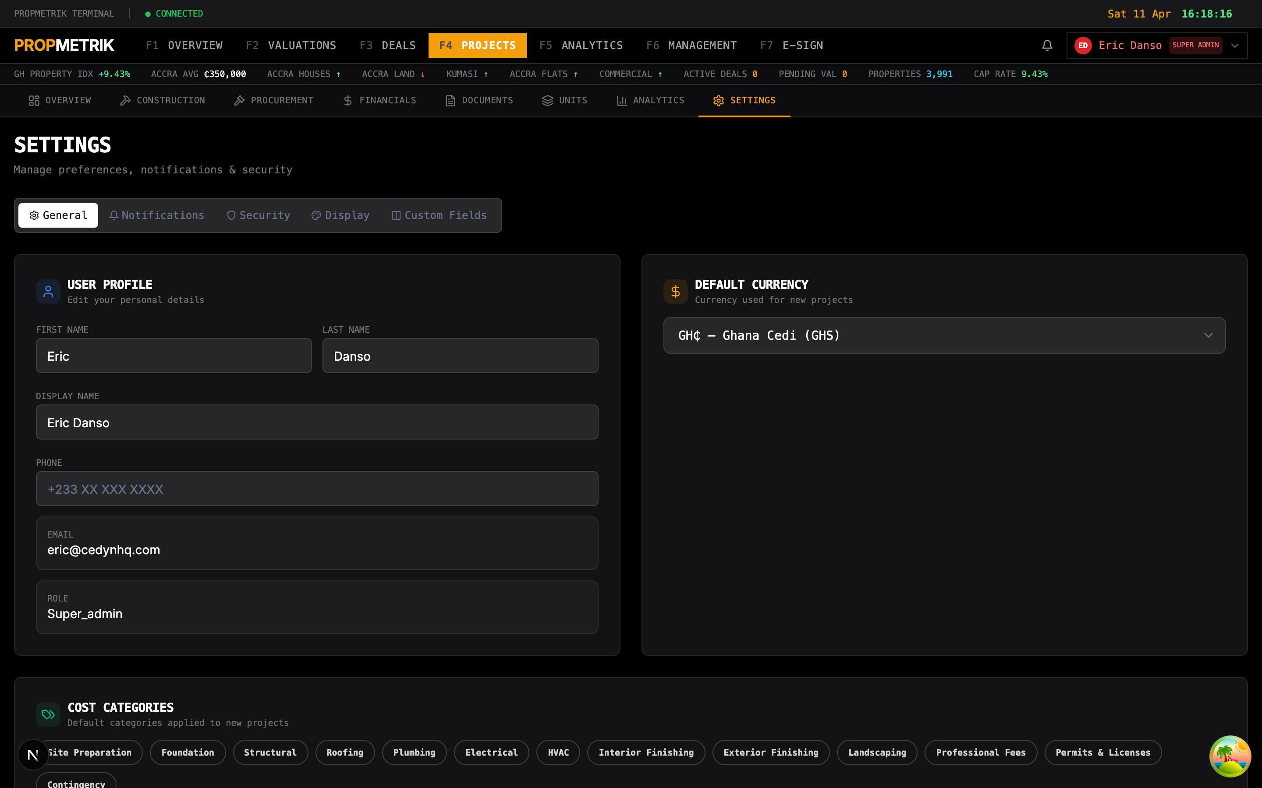This screenshot has width=1262, height=788.
Task: Click the Landscaping category chip
Action: click(877, 753)
